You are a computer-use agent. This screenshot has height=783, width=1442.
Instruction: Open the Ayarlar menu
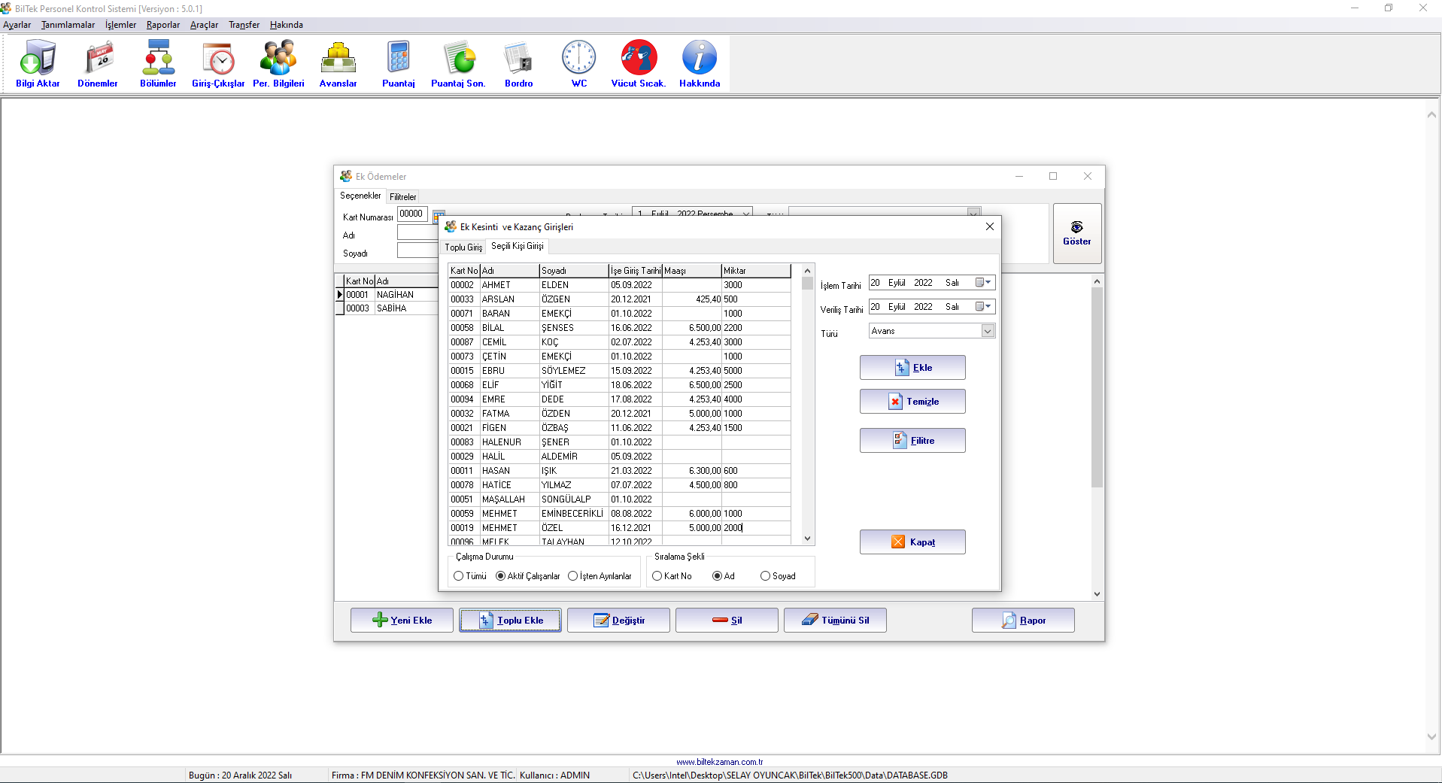click(x=17, y=25)
